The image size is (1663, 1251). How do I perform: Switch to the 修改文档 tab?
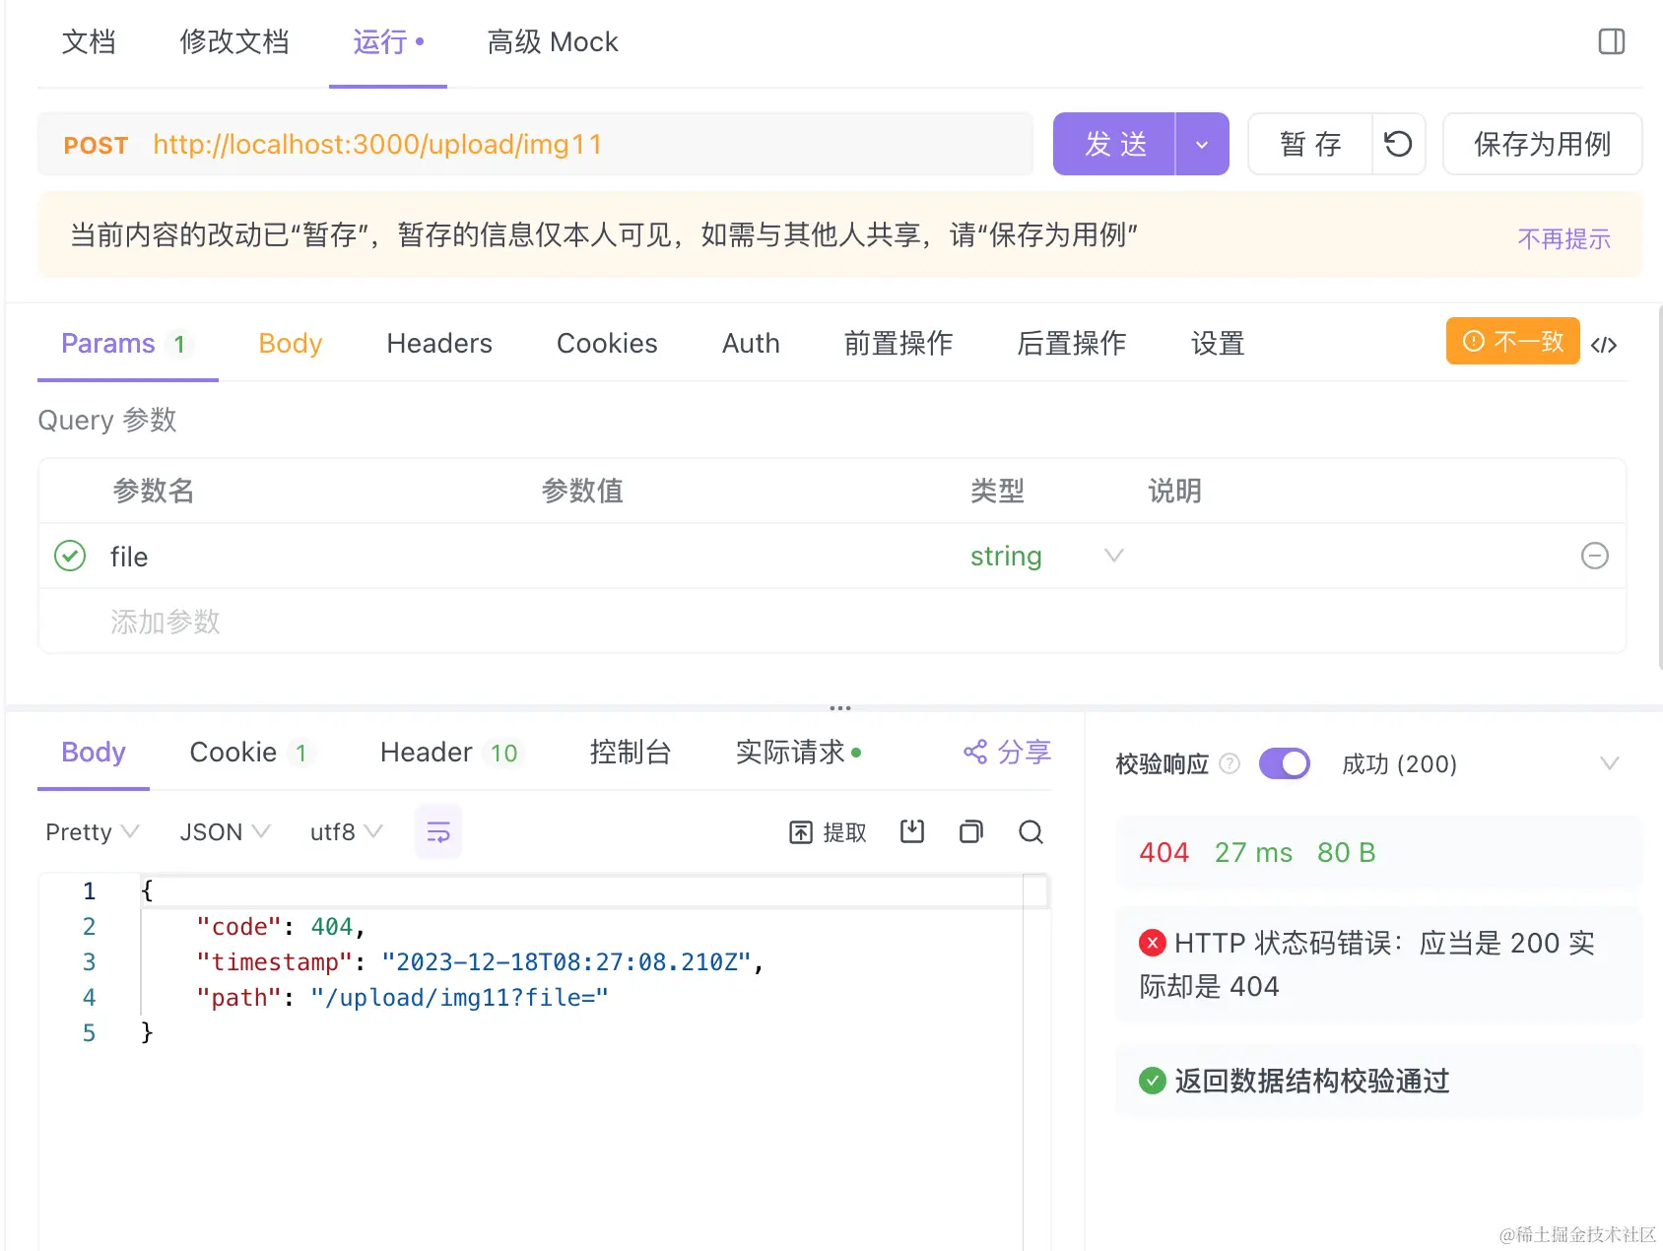[x=233, y=42]
